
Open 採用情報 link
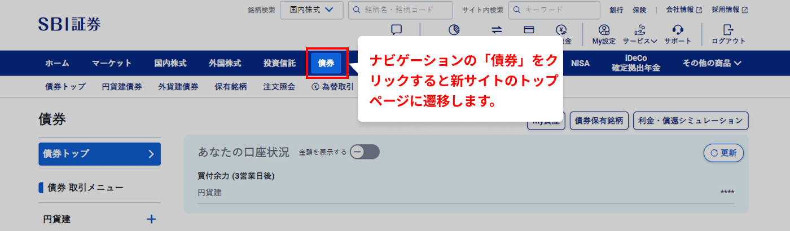[x=726, y=10]
